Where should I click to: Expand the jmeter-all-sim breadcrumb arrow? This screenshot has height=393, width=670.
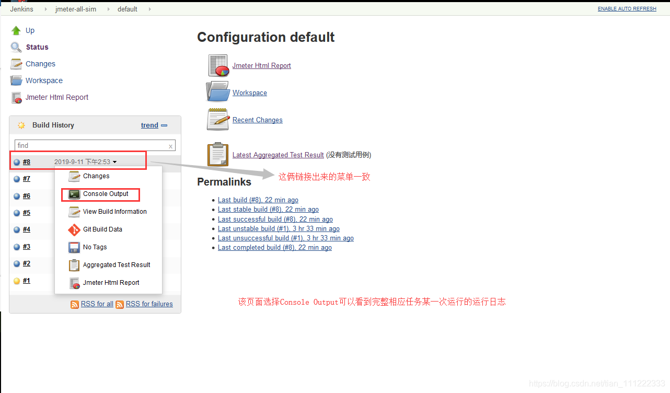109,9
